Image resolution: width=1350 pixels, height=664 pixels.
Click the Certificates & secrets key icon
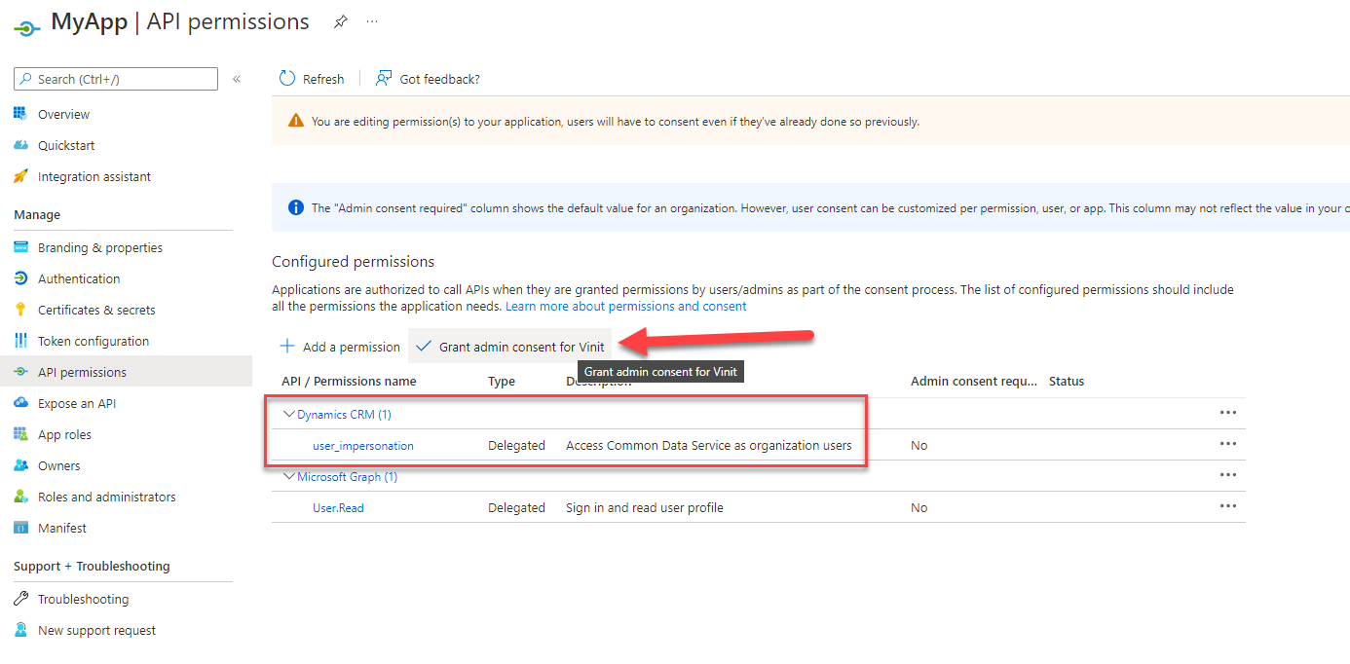click(20, 310)
